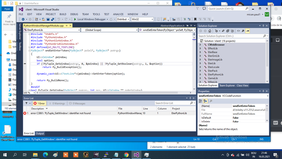Image resolution: width=282 pixels, height=159 pixels.
Task: Switch to the Team Explorer tab
Action: [x=227, y=85]
